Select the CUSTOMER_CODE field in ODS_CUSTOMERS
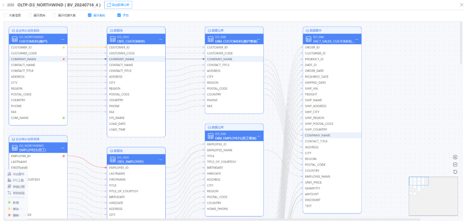The width and height of the screenshot is (465, 222). pyautogui.click(x=122, y=53)
